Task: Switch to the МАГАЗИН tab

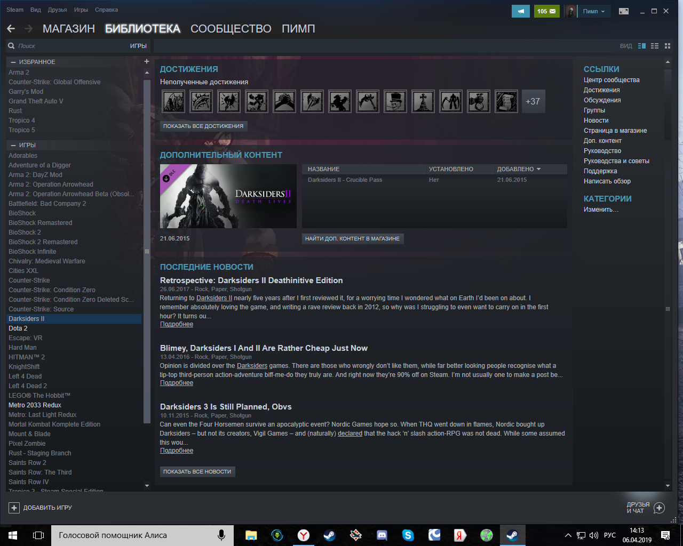Action: [x=69, y=29]
